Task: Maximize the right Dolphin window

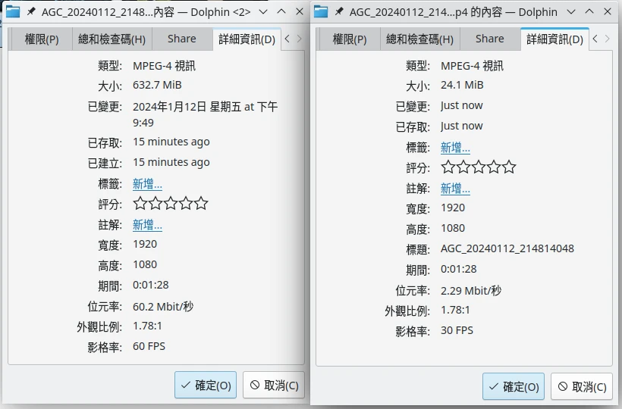Action: coord(589,12)
